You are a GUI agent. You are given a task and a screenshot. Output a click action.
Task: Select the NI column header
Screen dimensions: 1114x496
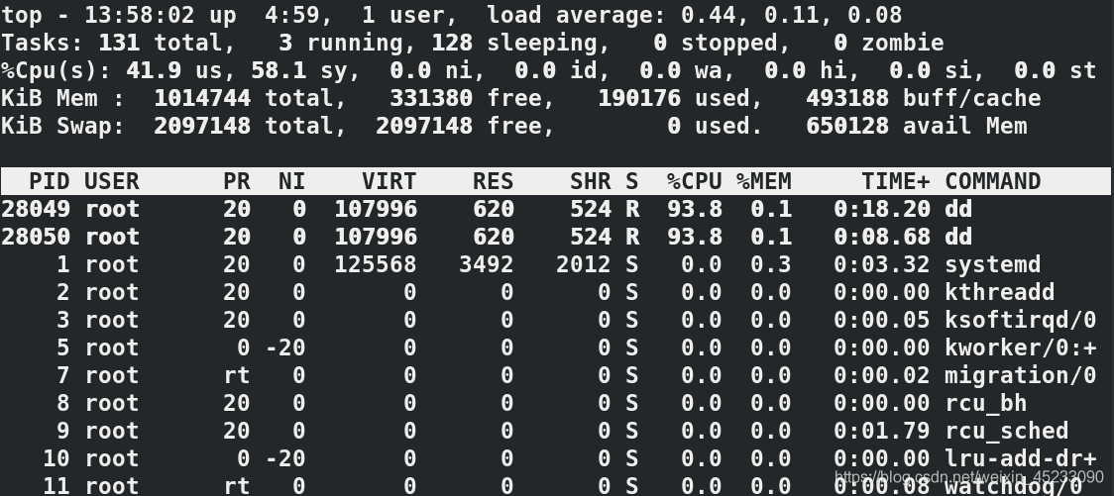(292, 181)
